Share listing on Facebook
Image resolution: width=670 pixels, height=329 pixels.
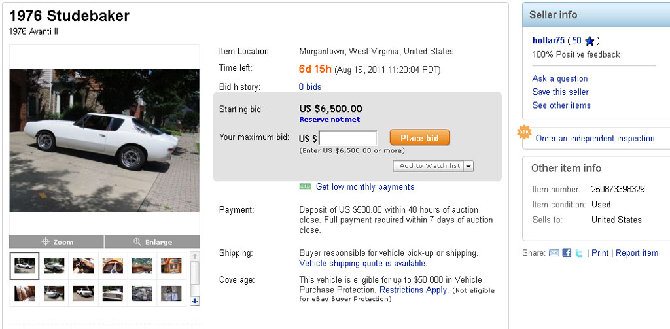567,253
